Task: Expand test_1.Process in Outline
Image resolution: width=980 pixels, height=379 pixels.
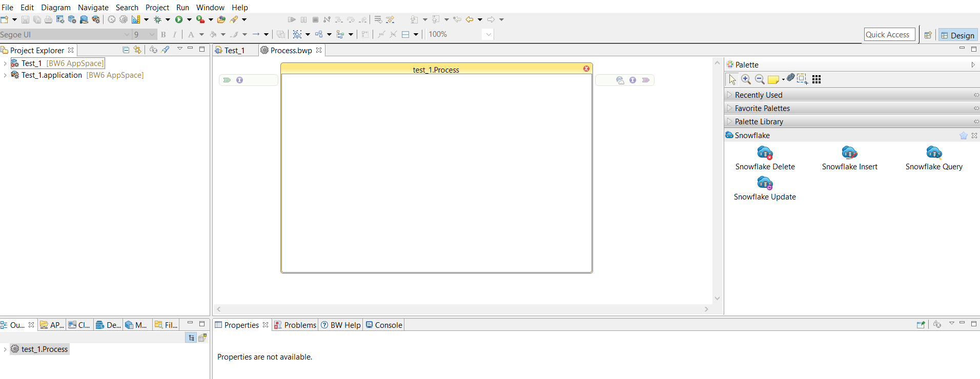Action: click(5, 349)
